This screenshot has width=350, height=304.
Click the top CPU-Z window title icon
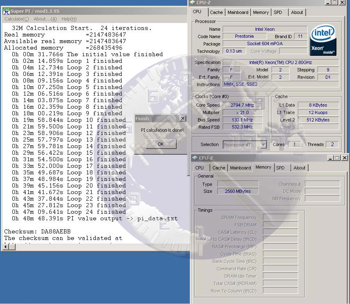click(192, 2)
